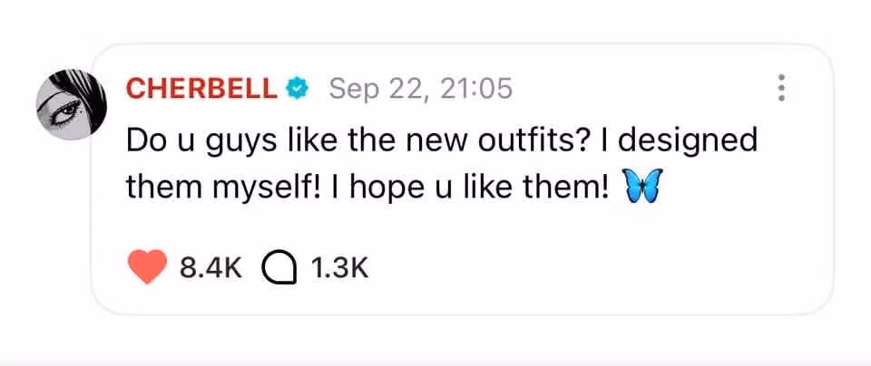Open the CHERBELL username link
The height and width of the screenshot is (366, 871).
[x=201, y=89]
